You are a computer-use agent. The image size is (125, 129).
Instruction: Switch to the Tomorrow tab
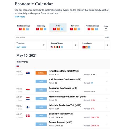coord(75,28)
